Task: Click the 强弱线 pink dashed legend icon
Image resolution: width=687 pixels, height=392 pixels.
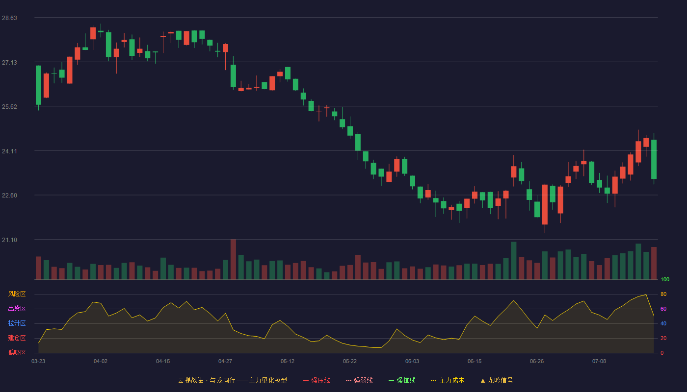Action: click(x=349, y=380)
